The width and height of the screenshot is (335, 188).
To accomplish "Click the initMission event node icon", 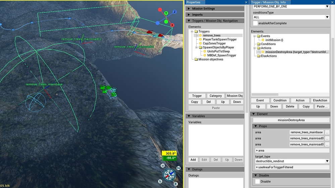I will click(263, 40).
